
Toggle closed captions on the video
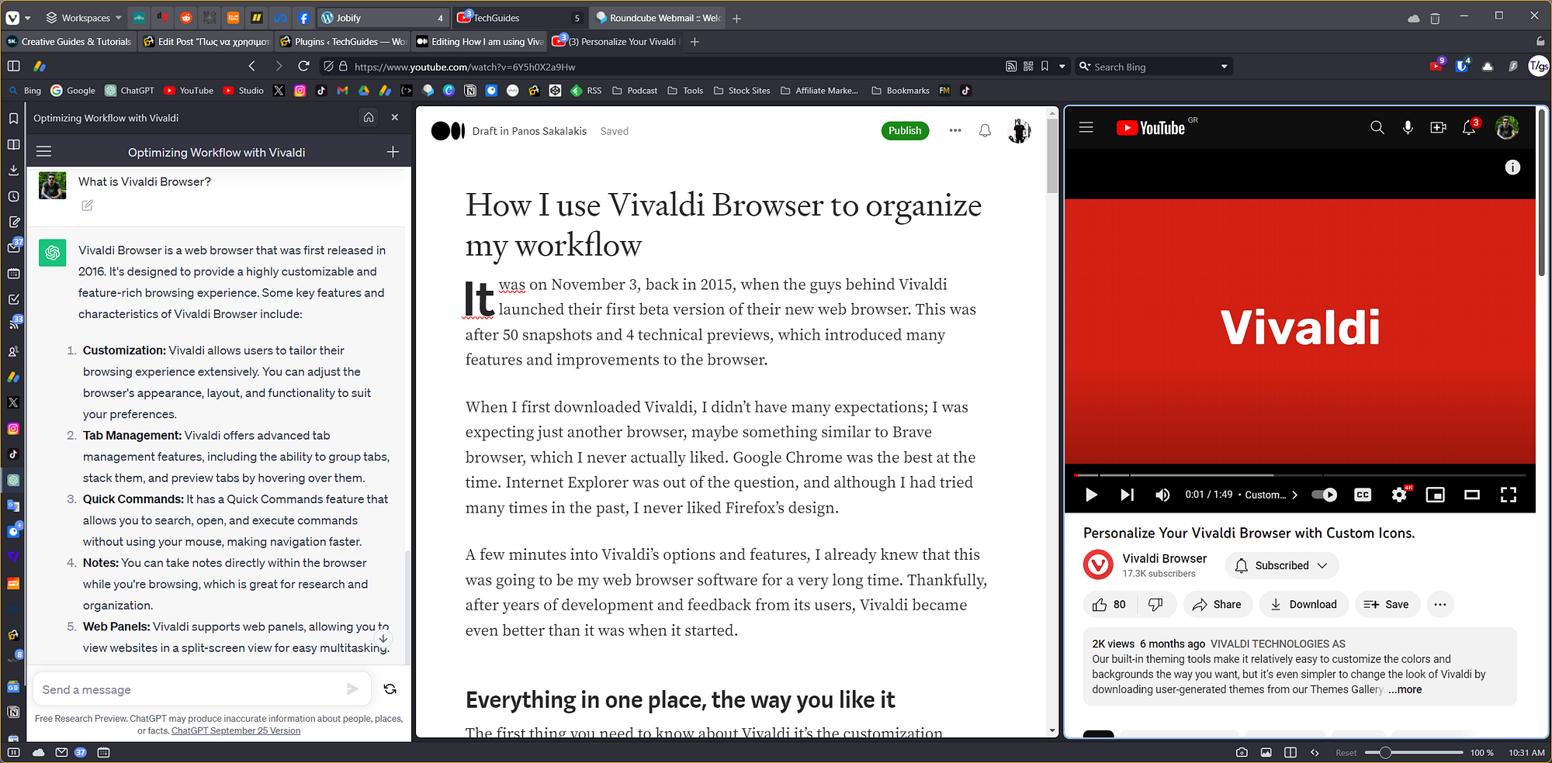coord(1363,495)
